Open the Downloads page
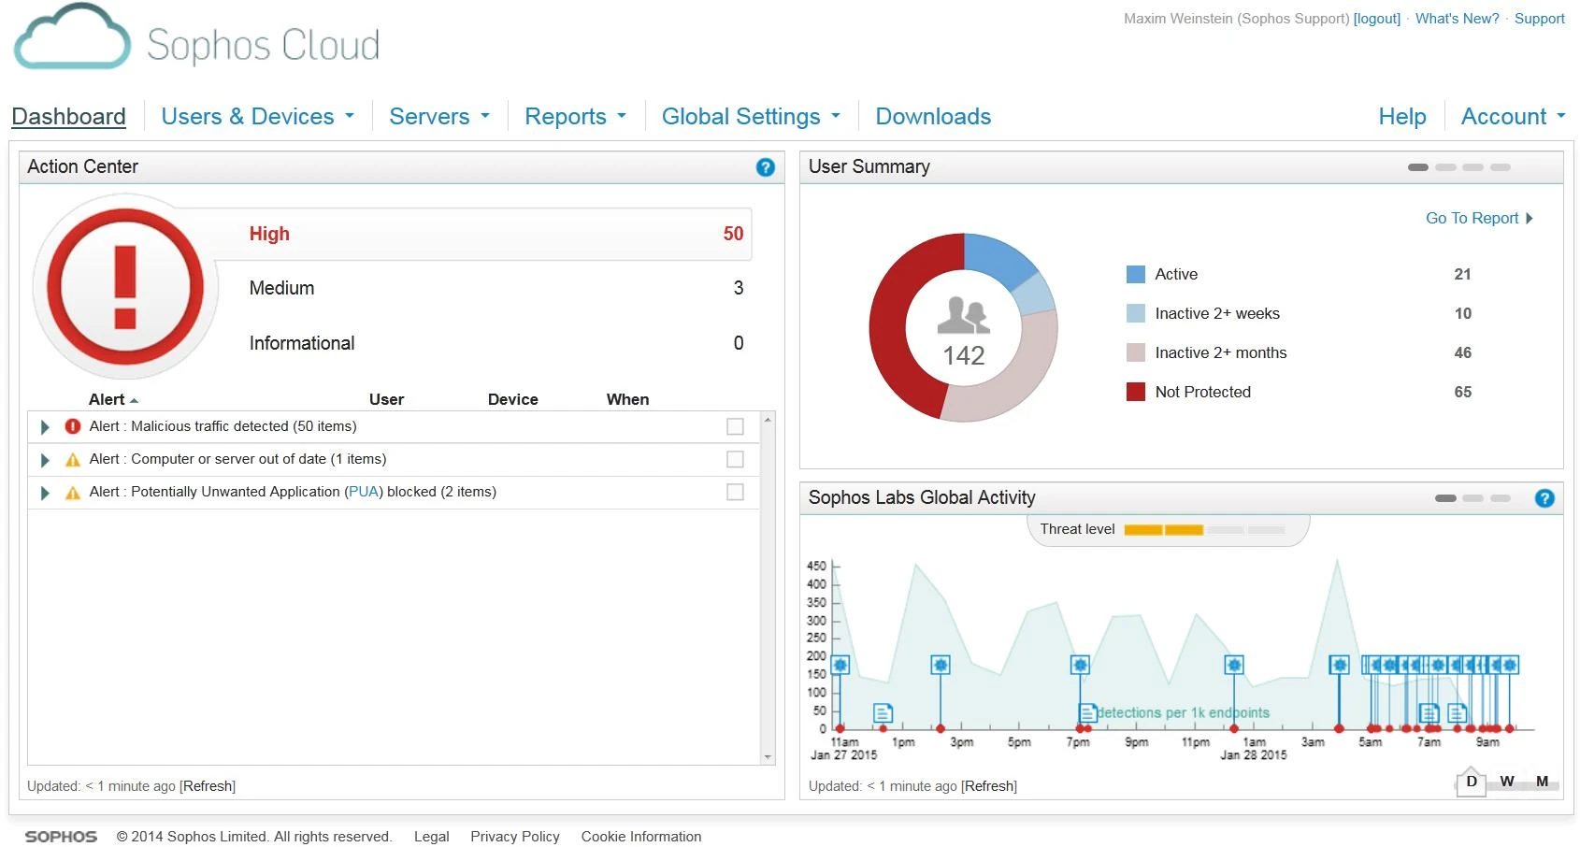1580x847 pixels. tap(933, 117)
